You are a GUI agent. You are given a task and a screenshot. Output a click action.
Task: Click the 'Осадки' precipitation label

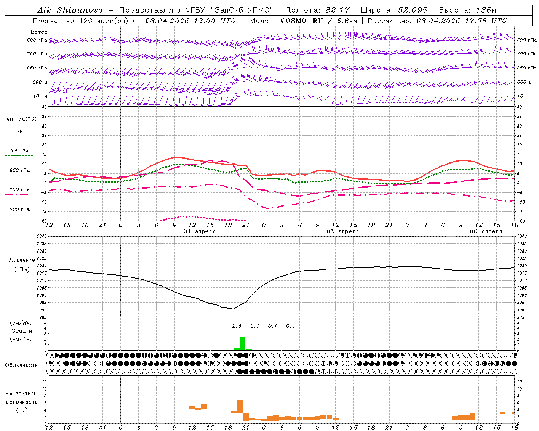pos(22,331)
